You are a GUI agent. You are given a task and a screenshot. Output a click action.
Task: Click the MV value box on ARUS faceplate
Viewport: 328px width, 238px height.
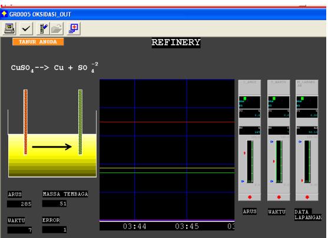(250, 131)
